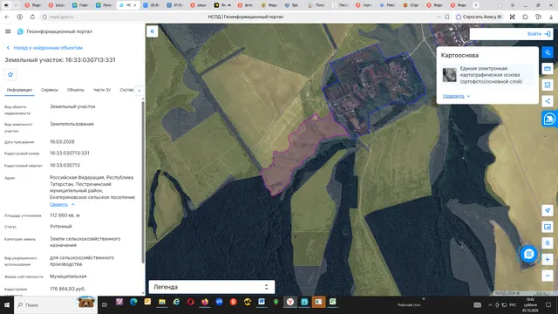
Task: Click cadastral number 16:33:030713:331 value
Action: pyautogui.click(x=70, y=154)
